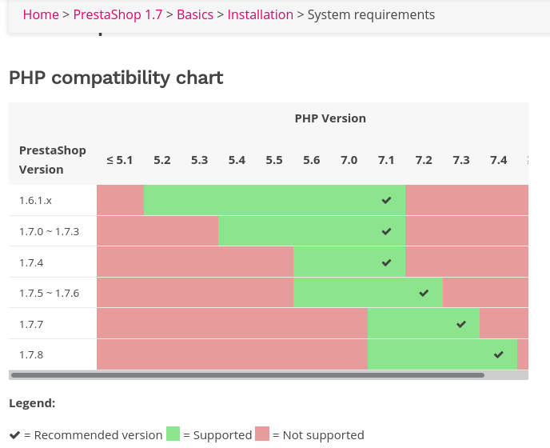Click the green Supported legend swatch
The height and width of the screenshot is (448, 550).
tap(173, 434)
